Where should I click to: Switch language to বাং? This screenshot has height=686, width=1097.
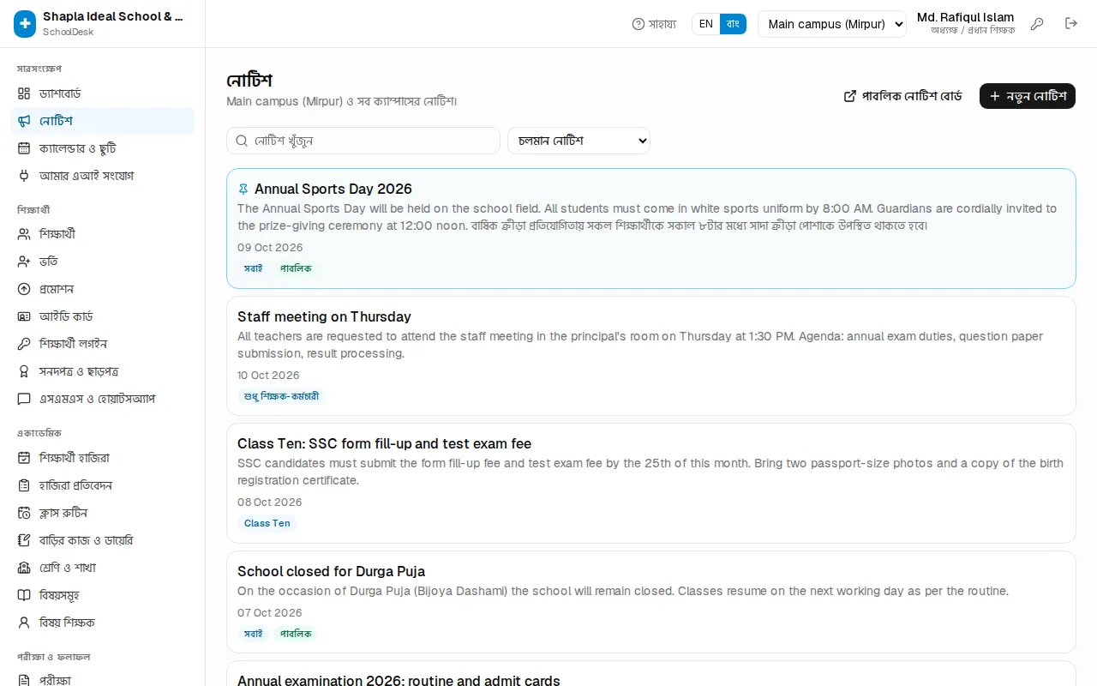pos(733,24)
